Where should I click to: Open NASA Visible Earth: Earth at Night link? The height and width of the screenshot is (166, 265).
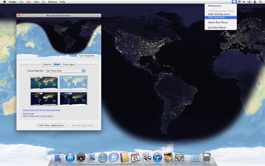tap(38, 116)
